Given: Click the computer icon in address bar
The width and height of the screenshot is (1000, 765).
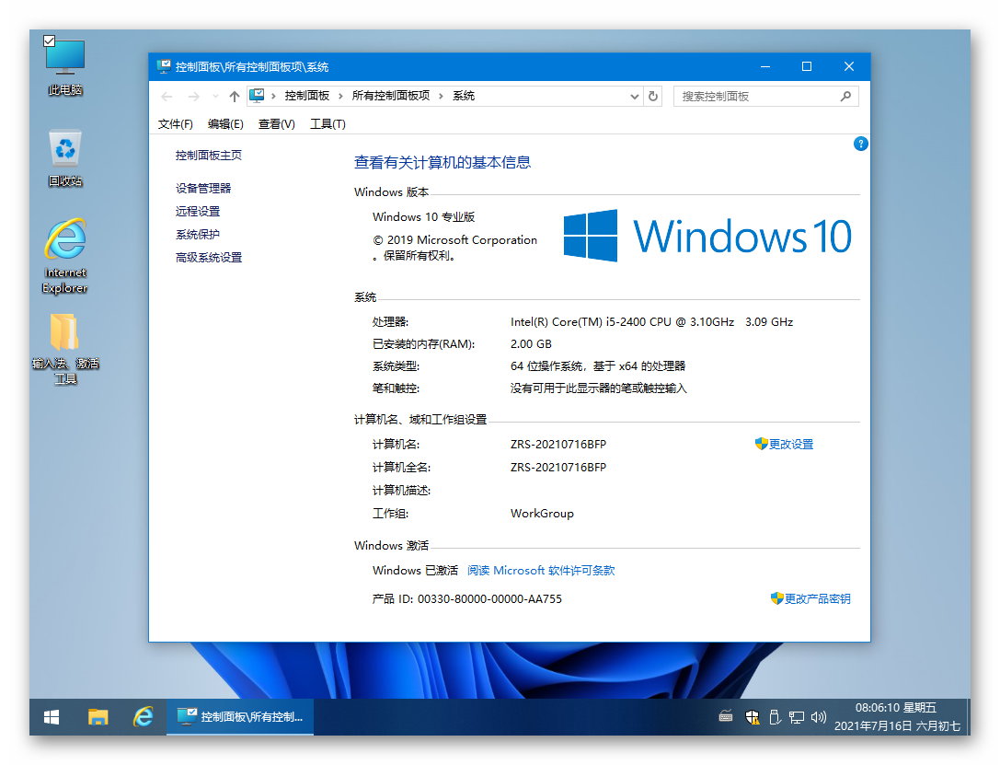Looking at the screenshot, I should 257,96.
